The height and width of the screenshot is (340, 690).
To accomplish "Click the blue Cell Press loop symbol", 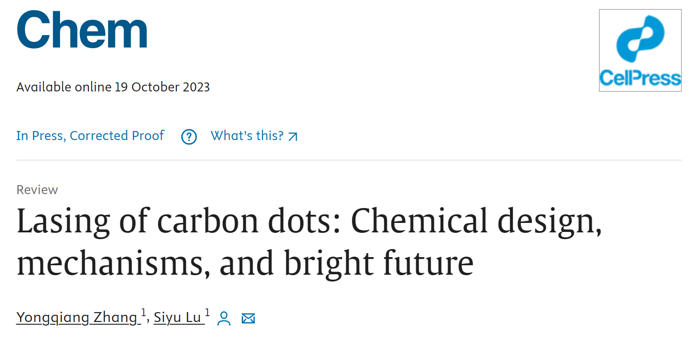I will pos(640,39).
